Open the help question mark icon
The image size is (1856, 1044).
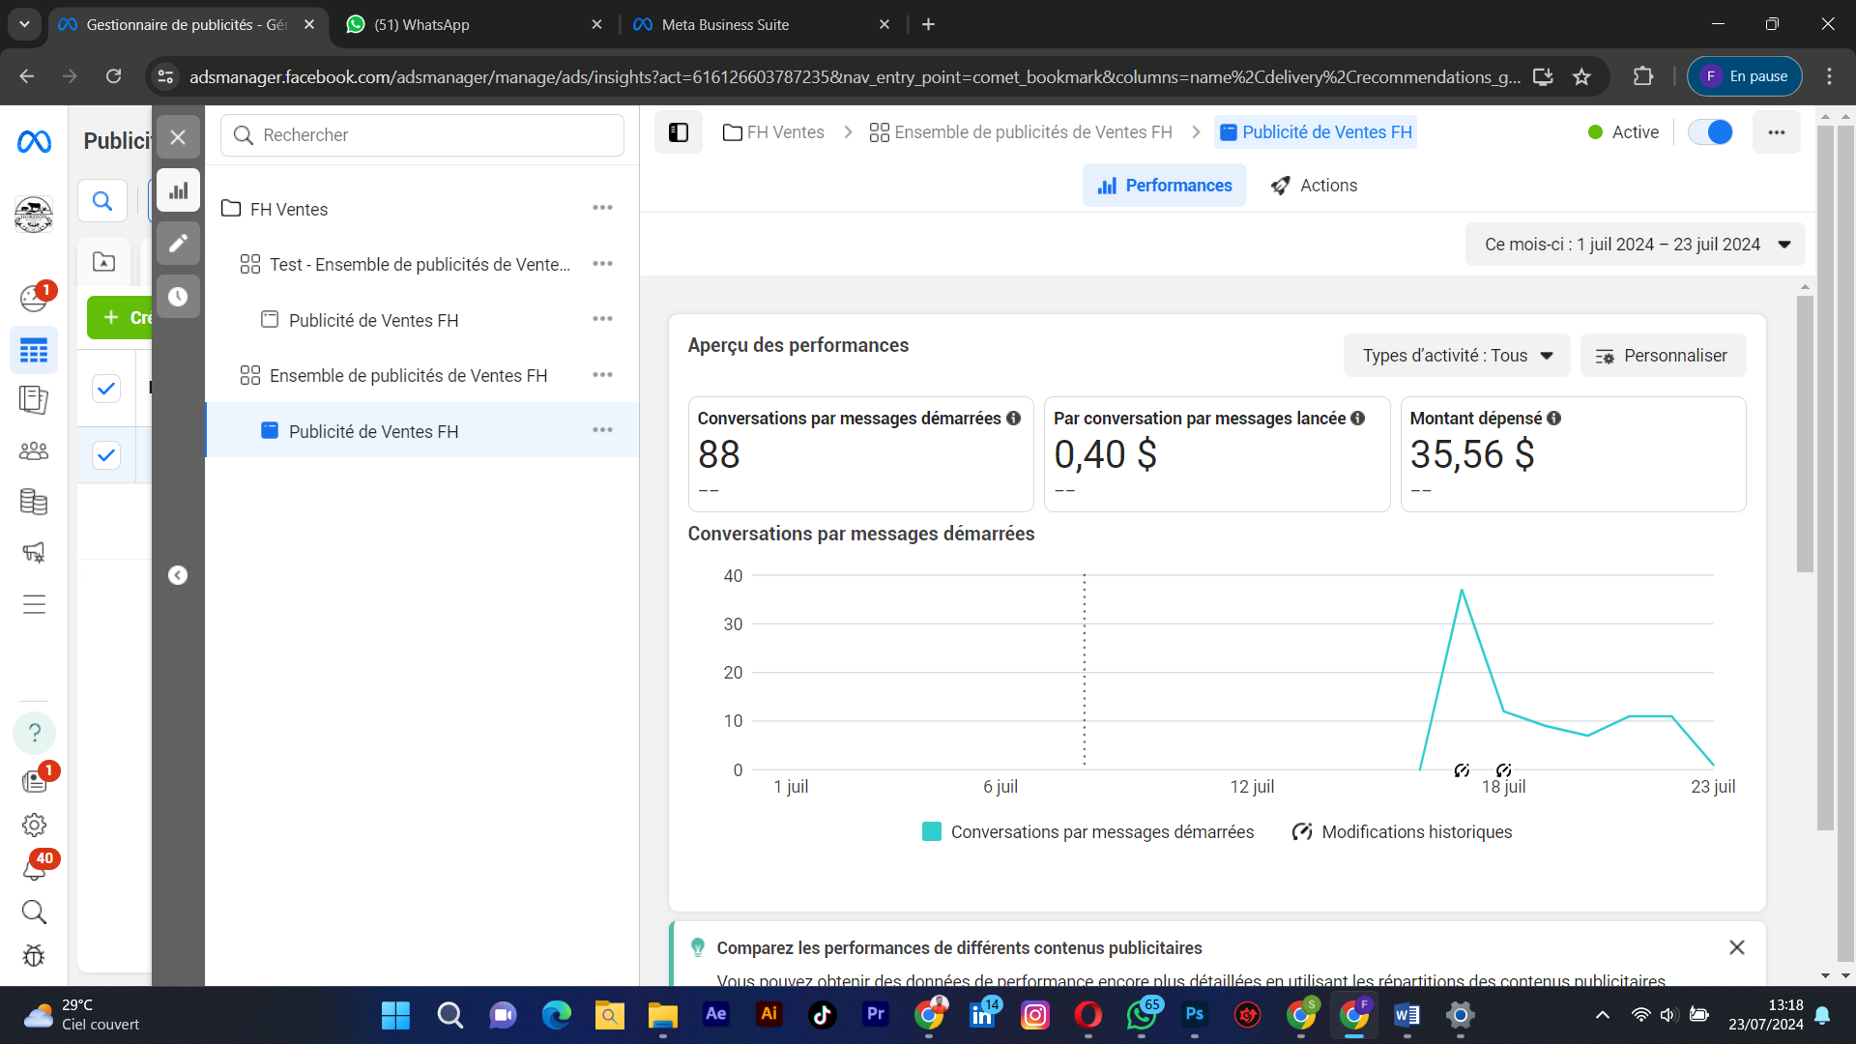coord(34,733)
